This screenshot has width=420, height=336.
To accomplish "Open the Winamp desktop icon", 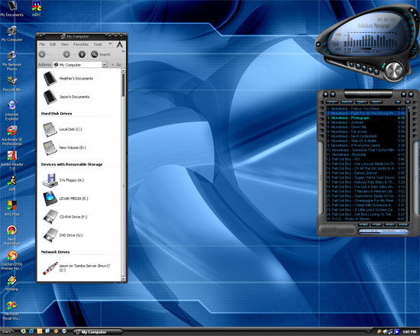I will coord(11,283).
